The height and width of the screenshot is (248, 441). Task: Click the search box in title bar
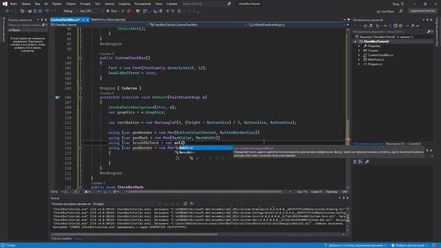(206, 4)
